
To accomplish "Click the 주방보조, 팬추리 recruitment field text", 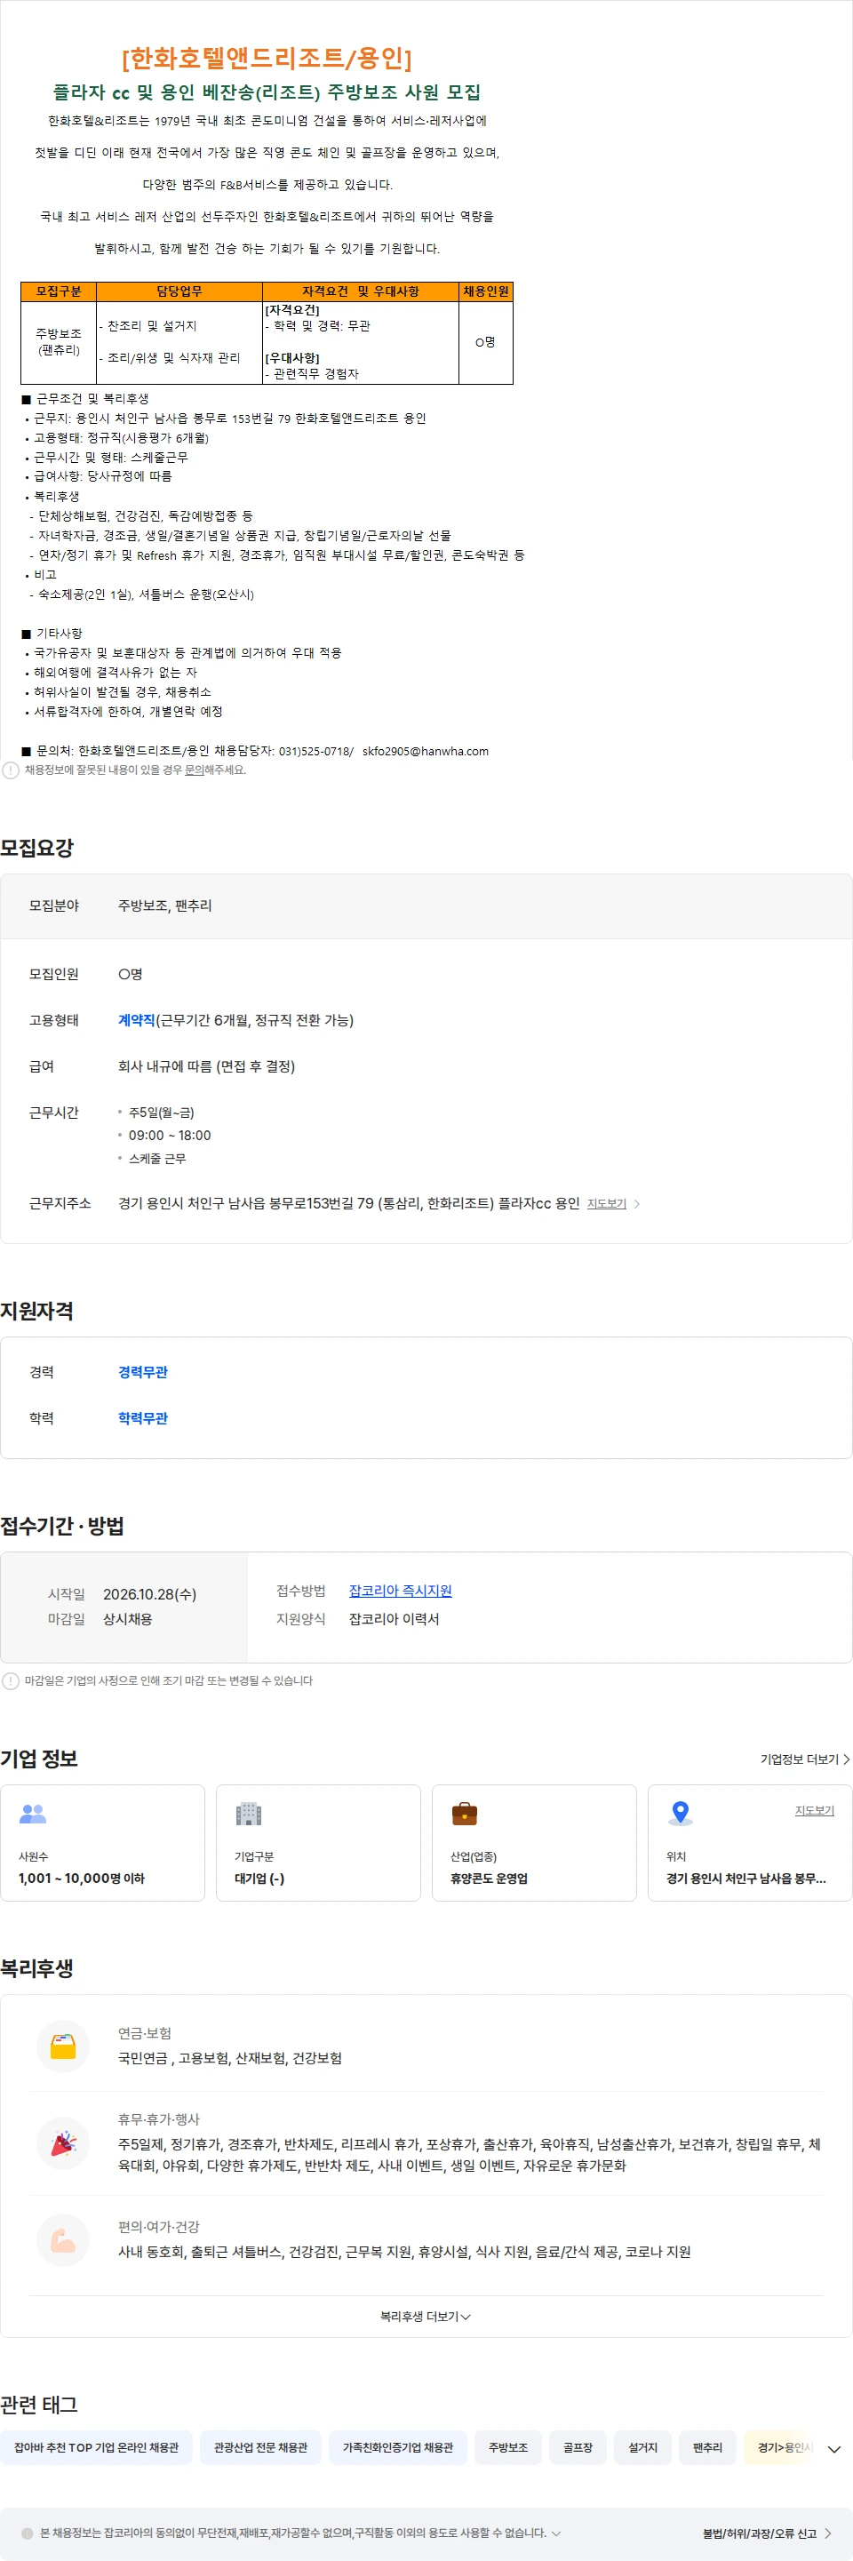I will [165, 906].
